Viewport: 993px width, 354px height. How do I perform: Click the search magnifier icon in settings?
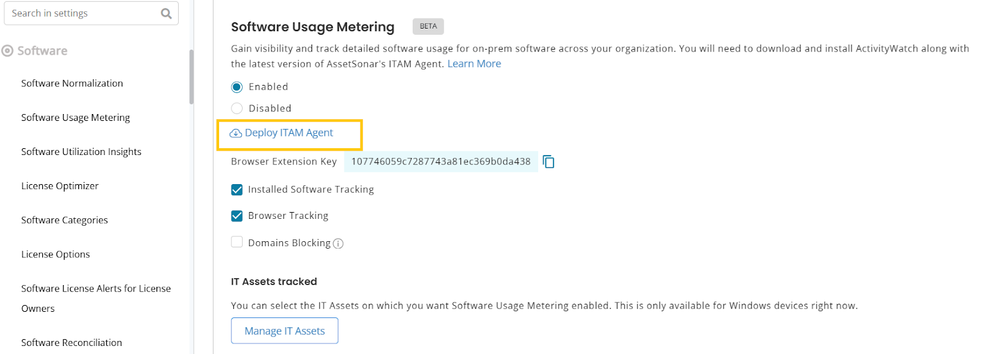166,14
